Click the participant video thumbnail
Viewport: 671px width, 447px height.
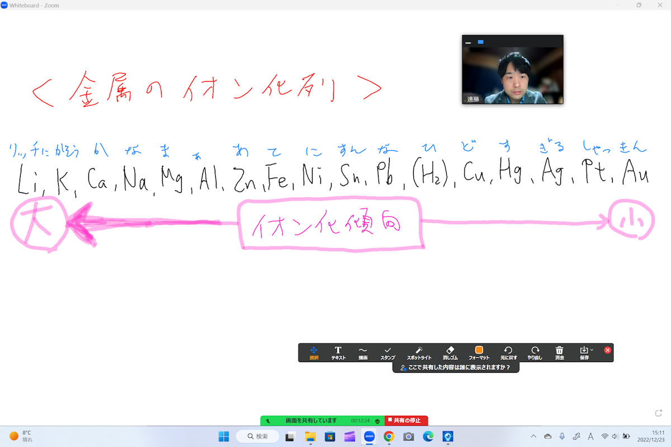click(512, 75)
